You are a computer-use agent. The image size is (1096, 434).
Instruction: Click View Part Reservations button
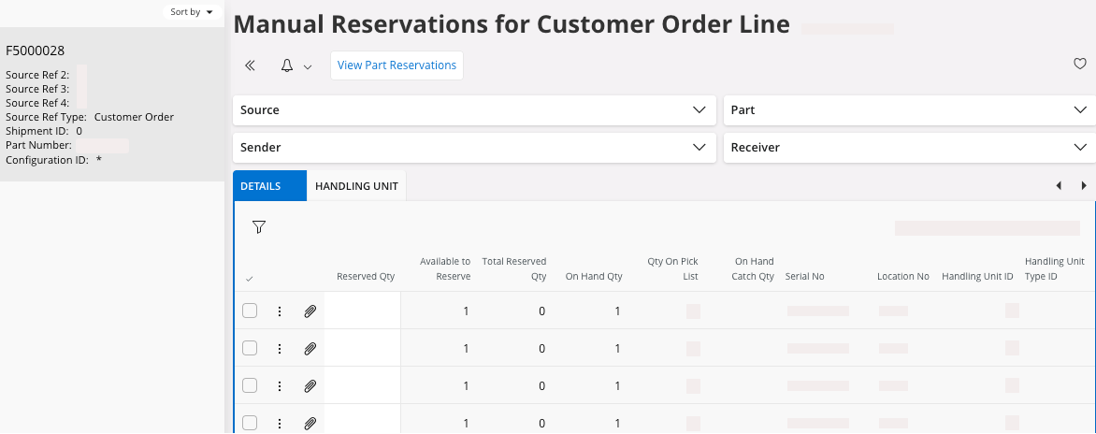397,65
